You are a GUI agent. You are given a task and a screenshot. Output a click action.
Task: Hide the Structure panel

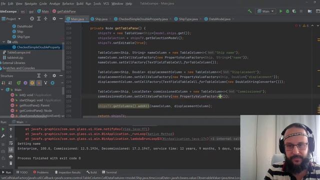click(61, 75)
